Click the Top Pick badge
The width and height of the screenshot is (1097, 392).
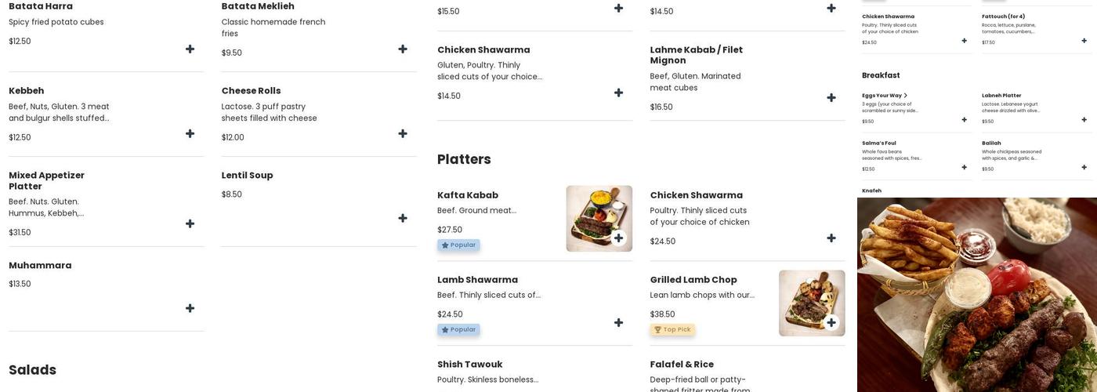(672, 330)
